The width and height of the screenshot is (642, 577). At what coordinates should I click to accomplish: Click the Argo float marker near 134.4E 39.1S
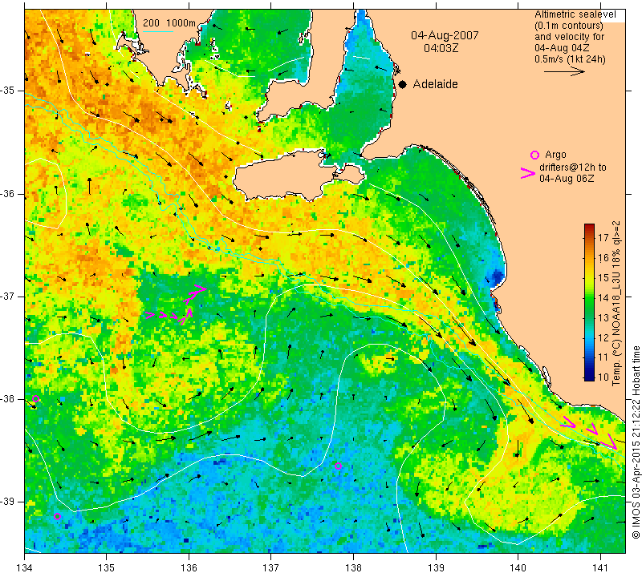click(57, 516)
